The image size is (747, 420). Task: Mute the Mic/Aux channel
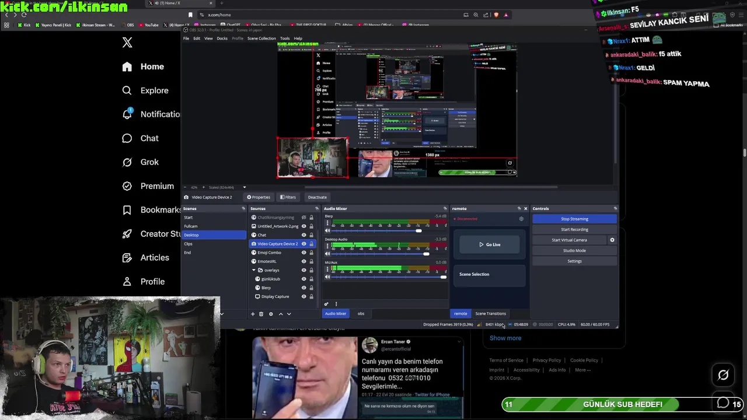pos(327,277)
